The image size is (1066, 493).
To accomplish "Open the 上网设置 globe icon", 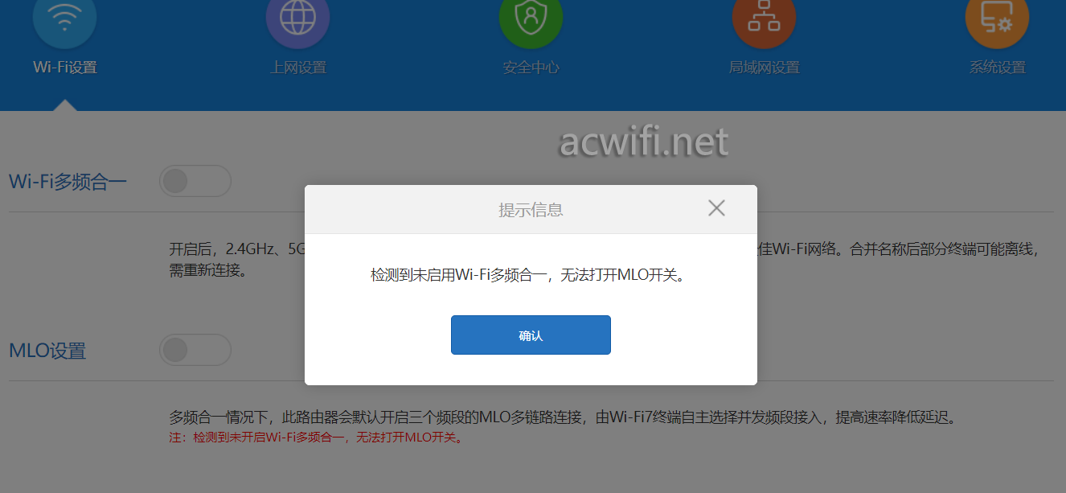I will (297, 18).
